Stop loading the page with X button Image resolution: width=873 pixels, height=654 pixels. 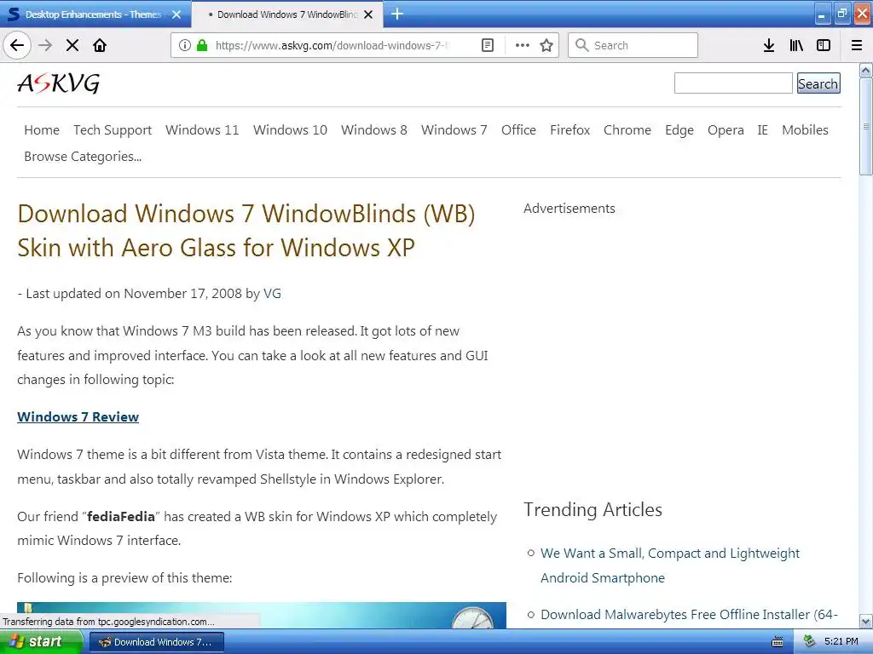[72, 45]
